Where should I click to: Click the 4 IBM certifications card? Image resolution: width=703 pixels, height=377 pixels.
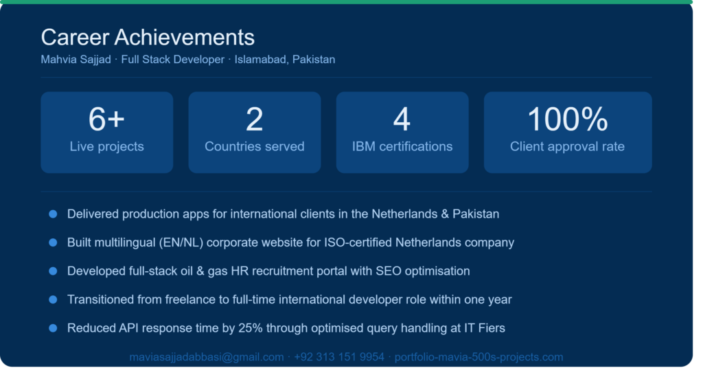[402, 133]
